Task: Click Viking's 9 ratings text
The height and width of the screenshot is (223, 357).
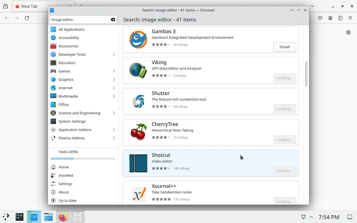Action: [x=180, y=76]
